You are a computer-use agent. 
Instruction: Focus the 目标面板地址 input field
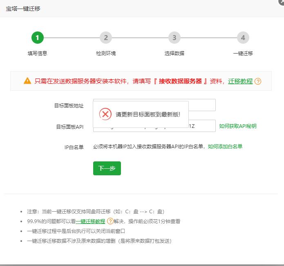[x=202, y=105]
